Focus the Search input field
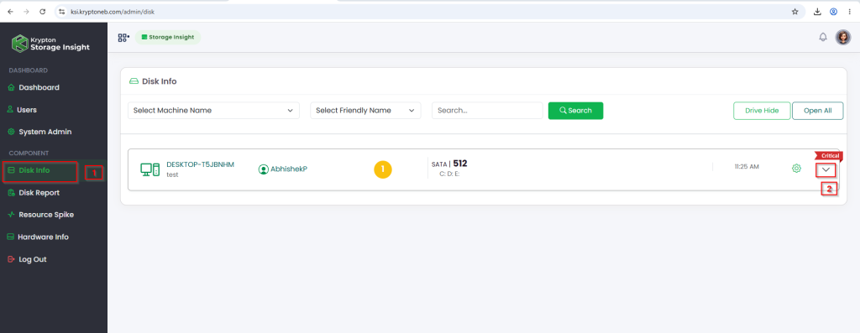This screenshot has width=860, height=333. [487, 110]
